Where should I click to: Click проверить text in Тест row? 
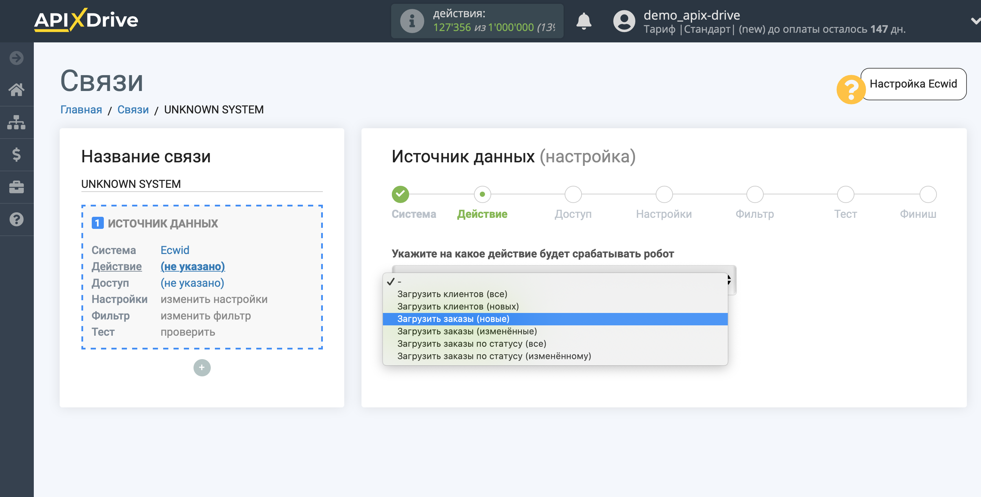188,332
